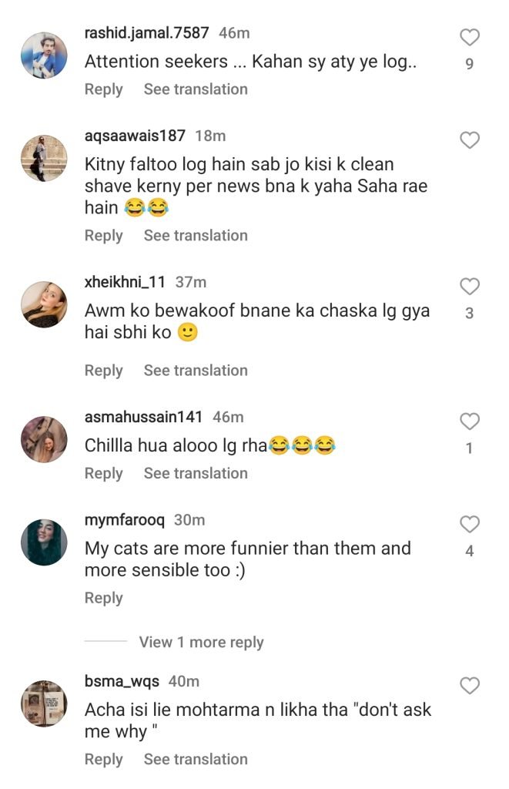This screenshot has height=789, width=509.
Task: Open username mymfarooq
Action: click(124, 520)
